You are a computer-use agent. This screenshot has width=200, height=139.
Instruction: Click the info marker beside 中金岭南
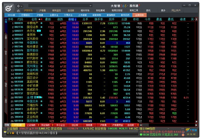(41, 70)
